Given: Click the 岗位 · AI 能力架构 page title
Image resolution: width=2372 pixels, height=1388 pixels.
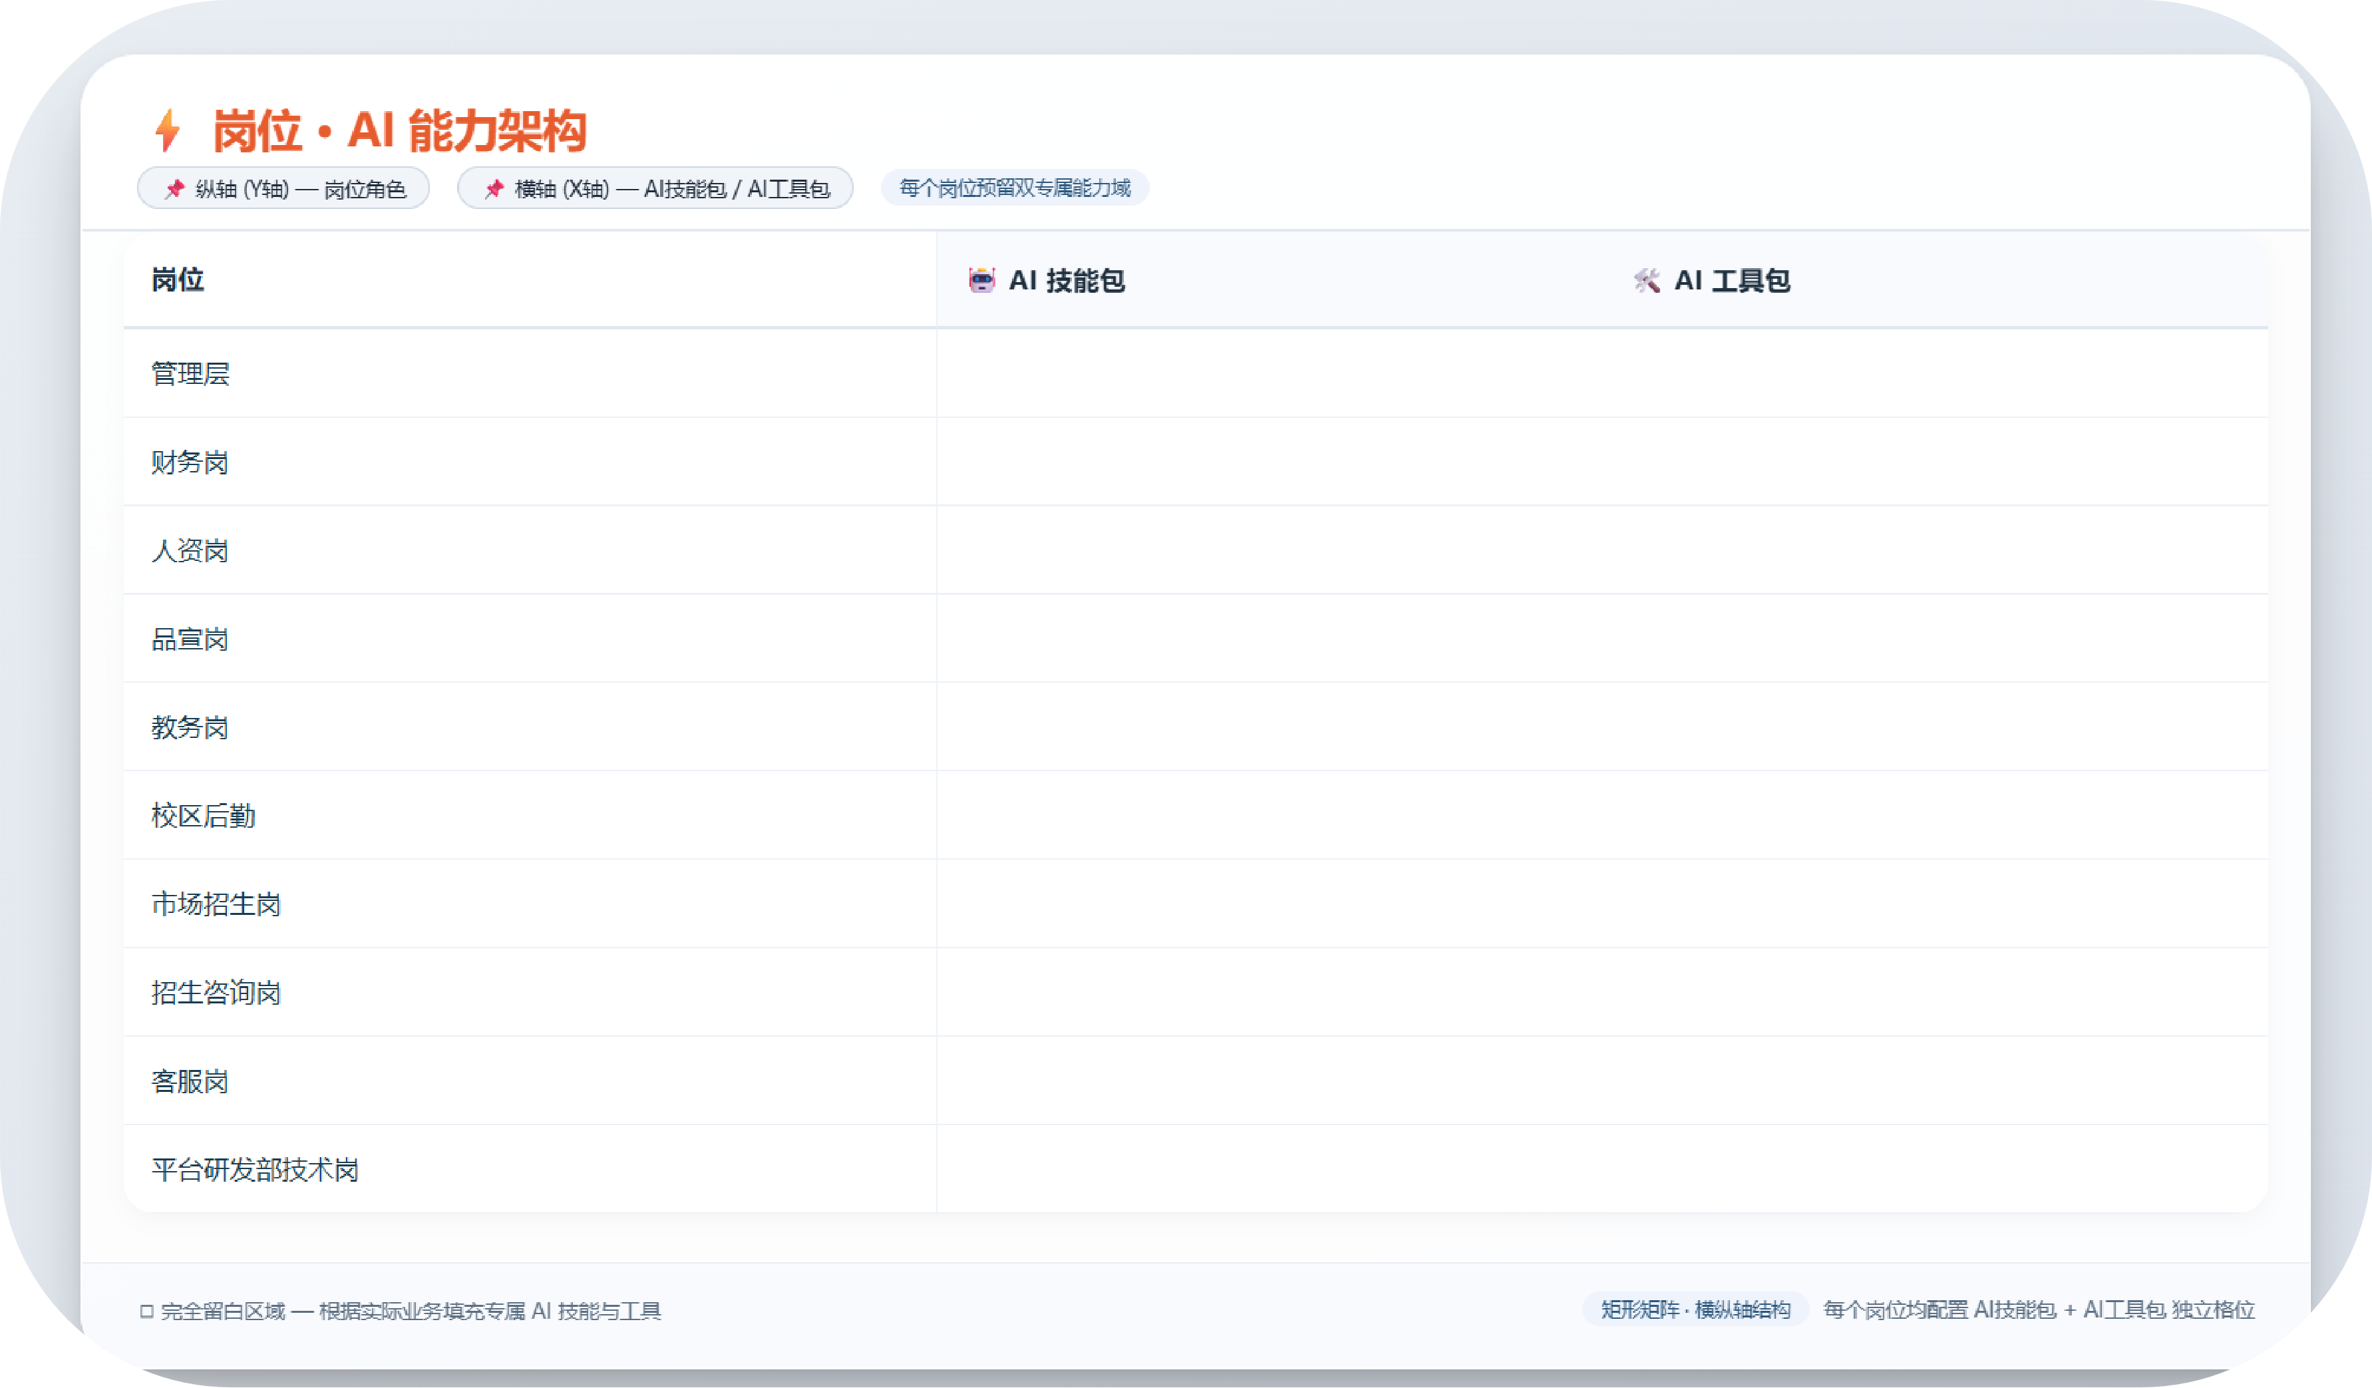Looking at the screenshot, I should (399, 130).
